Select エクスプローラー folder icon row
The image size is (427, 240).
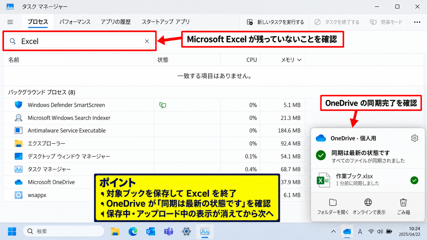tap(18, 143)
